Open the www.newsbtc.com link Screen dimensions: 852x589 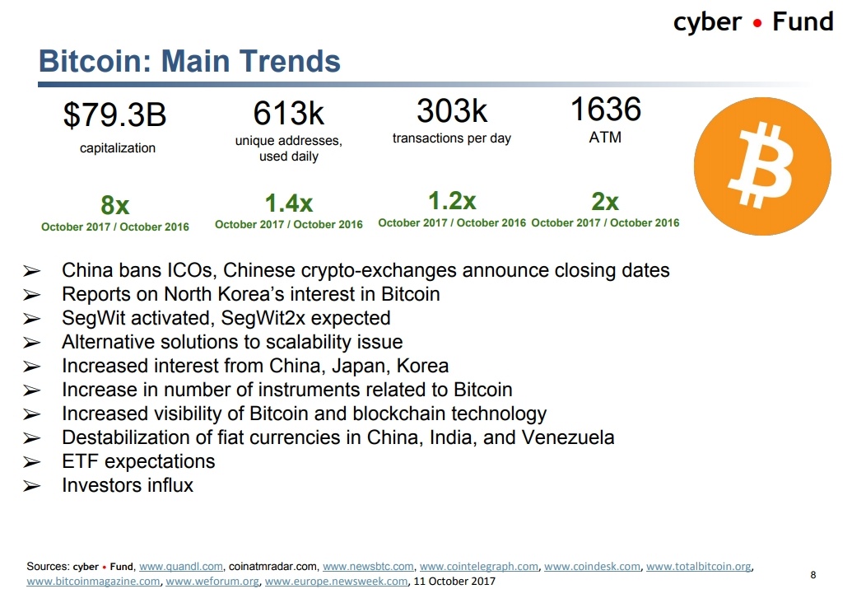pyautogui.click(x=368, y=567)
